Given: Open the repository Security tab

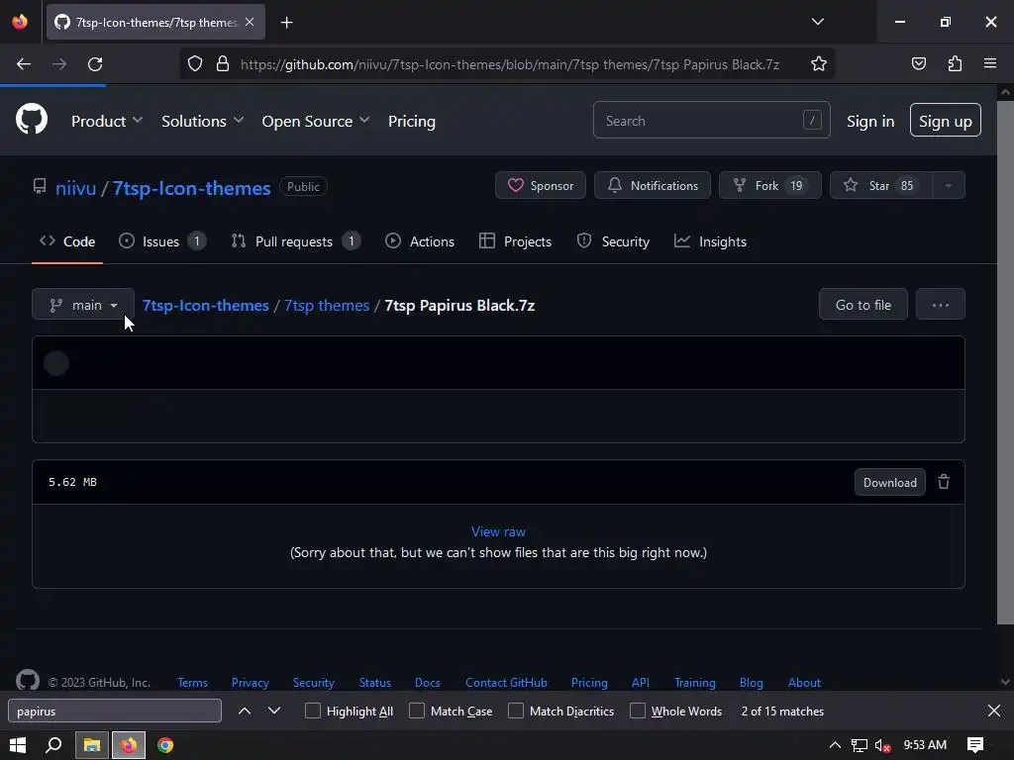Looking at the screenshot, I should point(613,241).
